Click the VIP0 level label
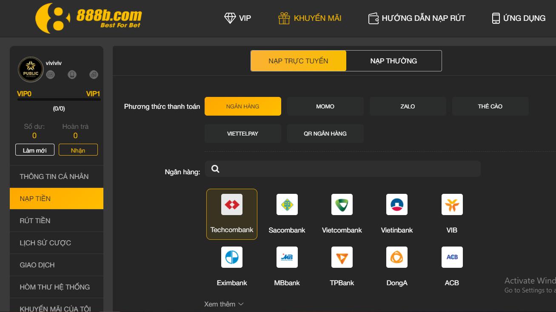 click(x=24, y=94)
